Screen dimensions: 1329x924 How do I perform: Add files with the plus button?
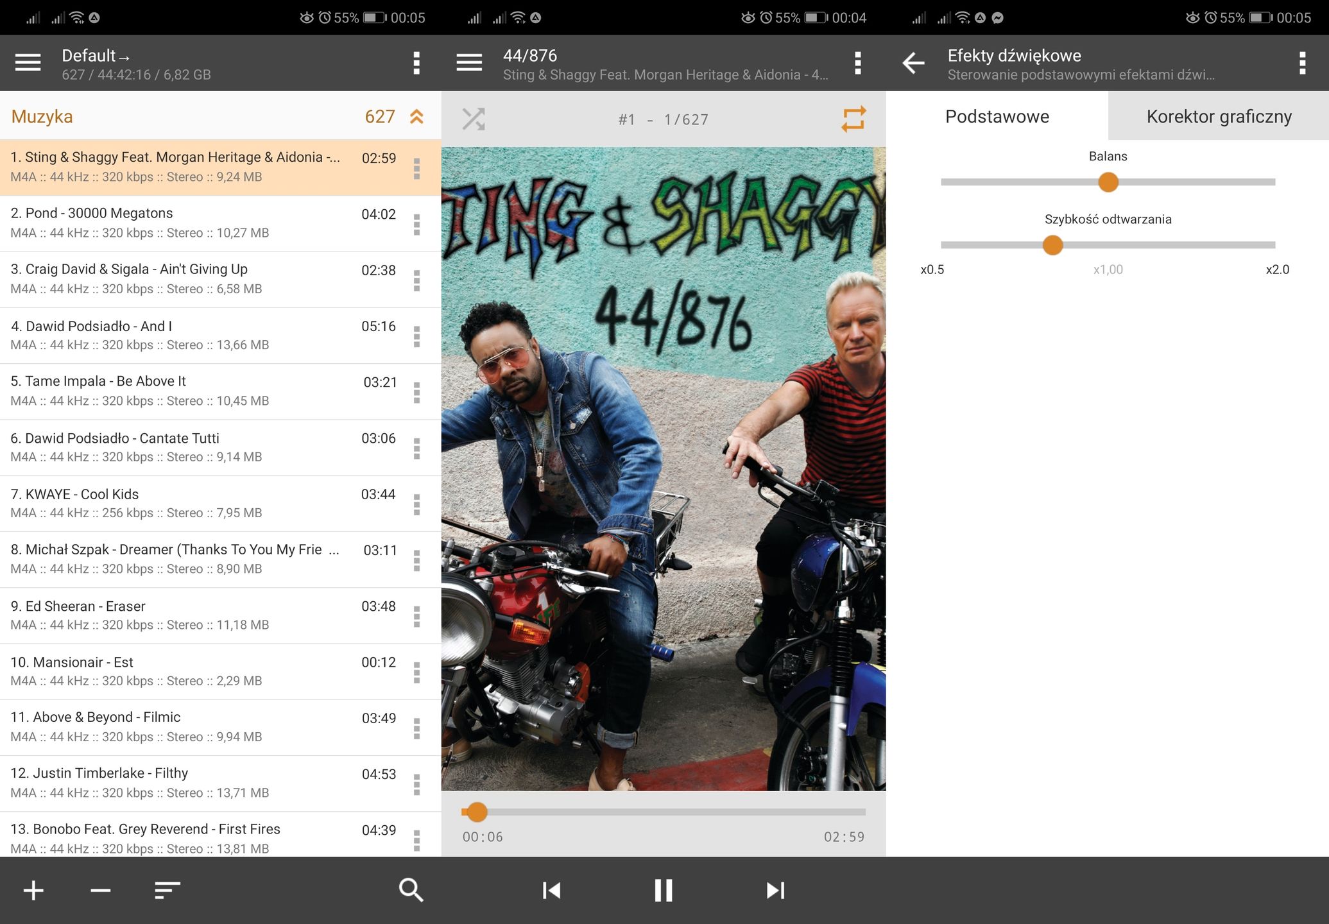pyautogui.click(x=33, y=890)
